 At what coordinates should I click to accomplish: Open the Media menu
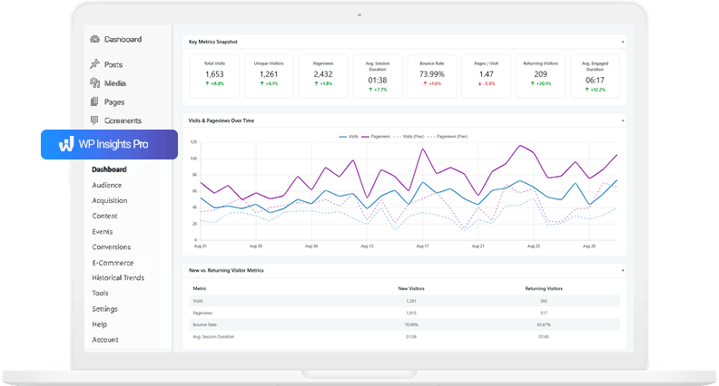click(115, 83)
